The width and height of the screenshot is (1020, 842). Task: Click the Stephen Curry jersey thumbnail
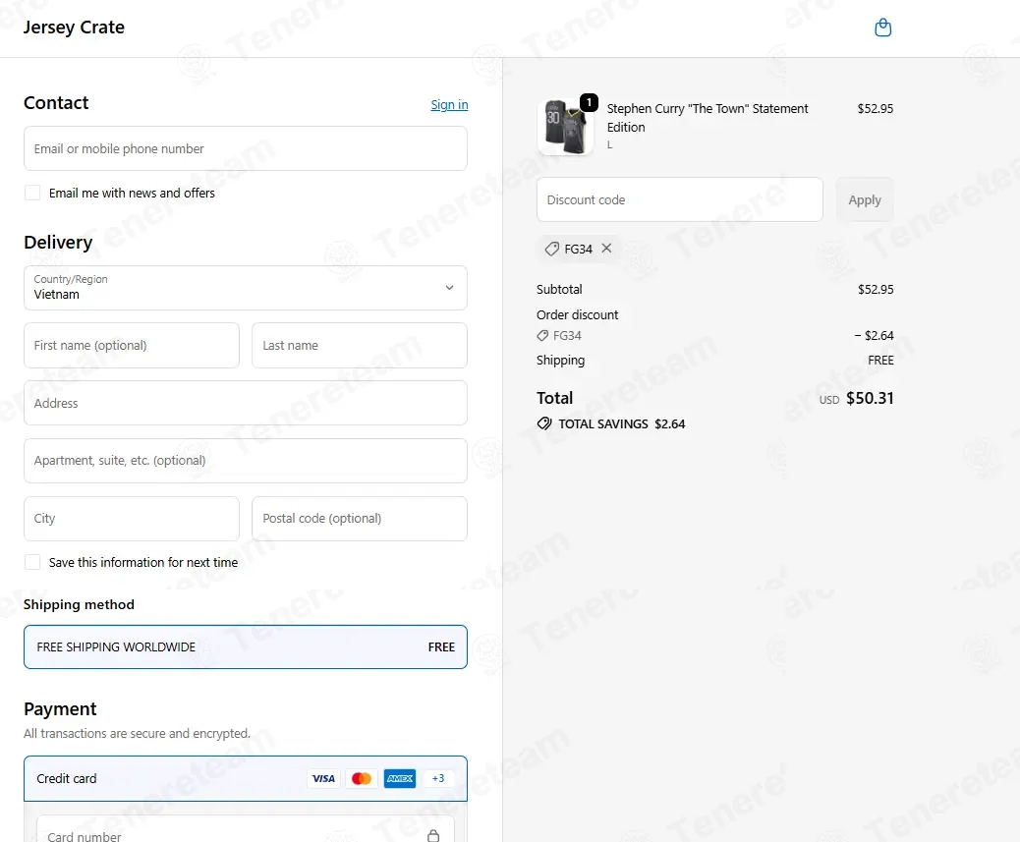(565, 127)
